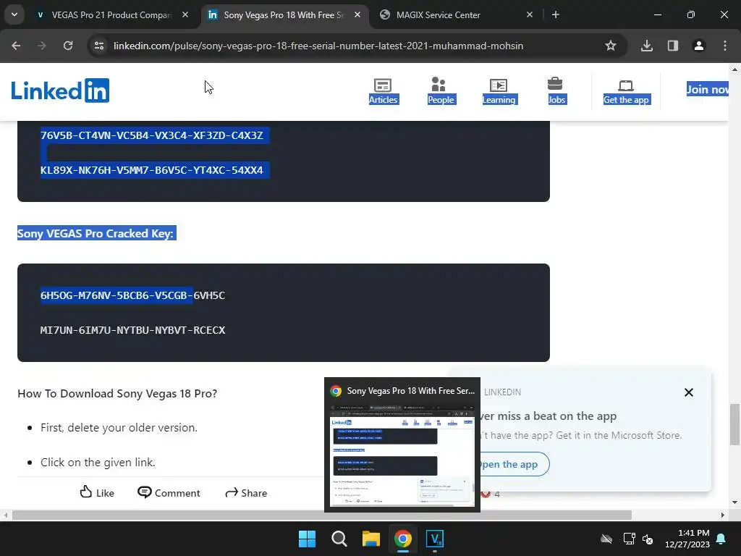Image resolution: width=741 pixels, height=556 pixels.
Task: Click the muted volume tray icon
Action: [x=648, y=539]
